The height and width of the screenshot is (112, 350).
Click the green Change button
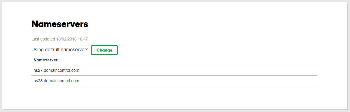point(104,50)
